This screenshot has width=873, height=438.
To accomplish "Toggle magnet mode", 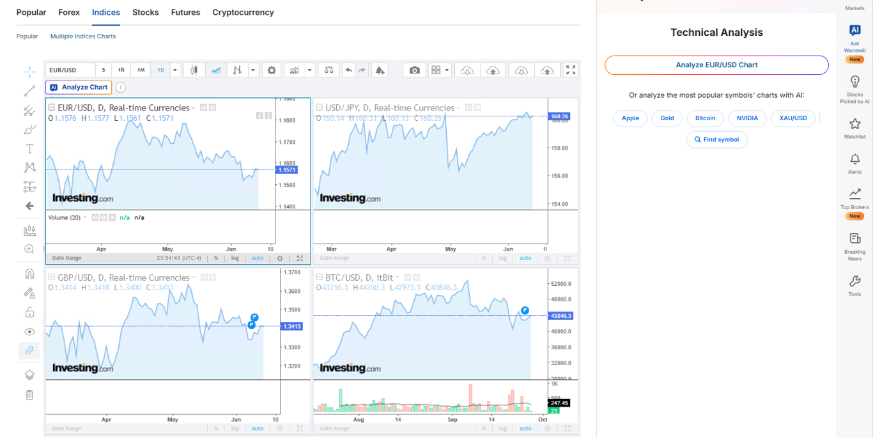I will (x=29, y=274).
